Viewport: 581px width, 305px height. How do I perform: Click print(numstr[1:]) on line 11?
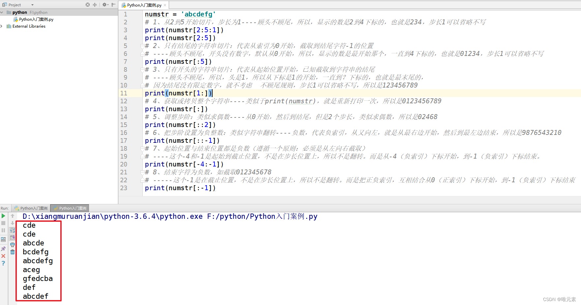pyautogui.click(x=178, y=93)
